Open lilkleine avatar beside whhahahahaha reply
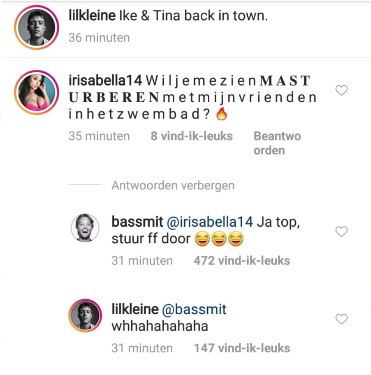 pos(85,315)
